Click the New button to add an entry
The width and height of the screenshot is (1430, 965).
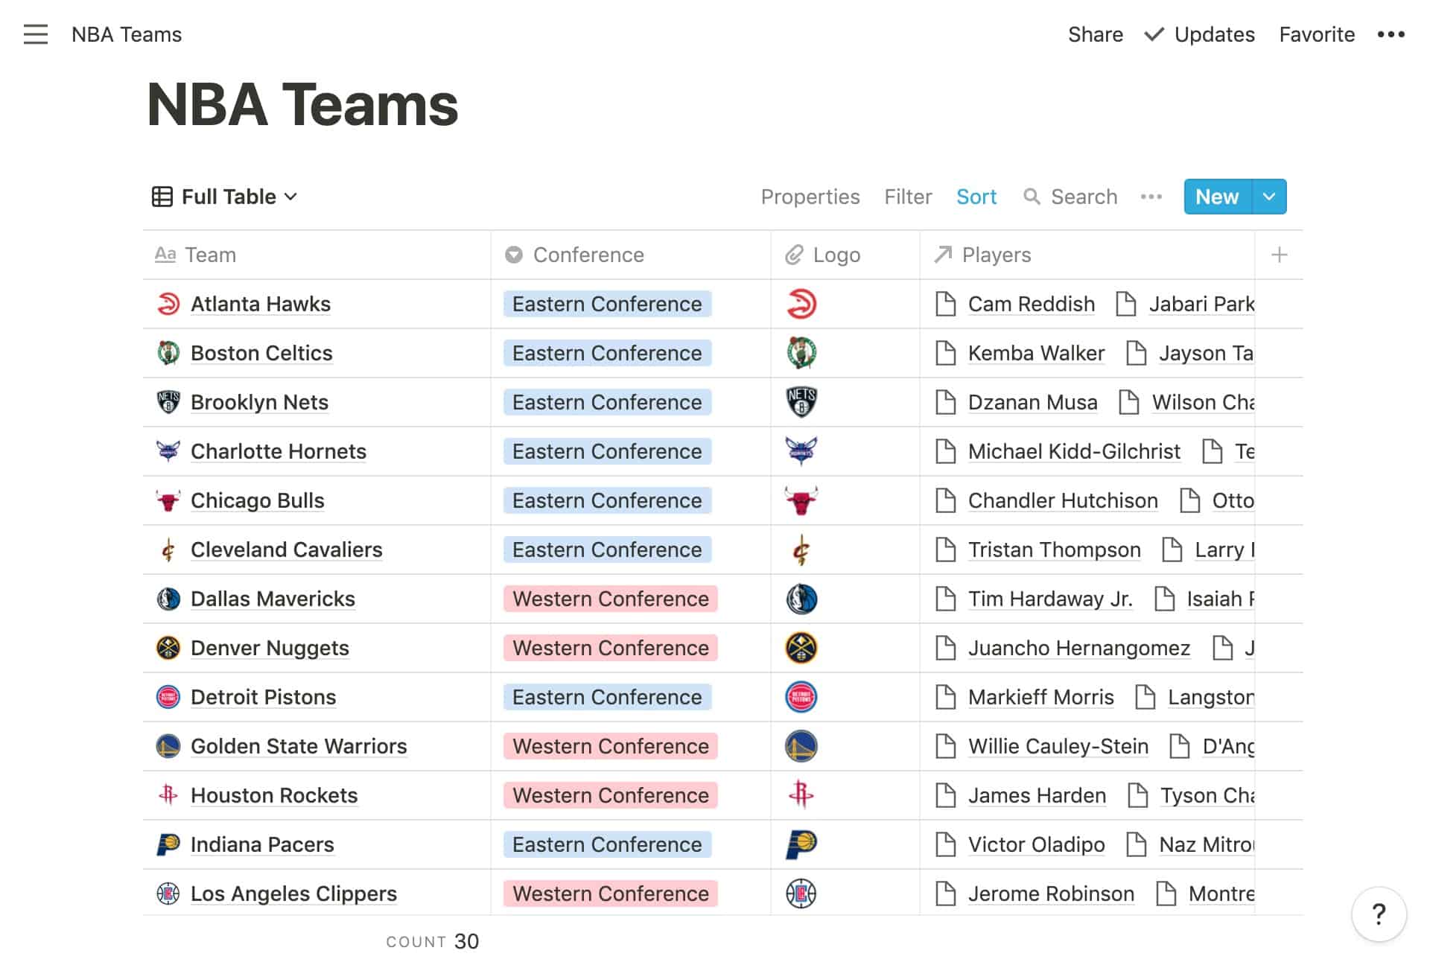coord(1216,197)
